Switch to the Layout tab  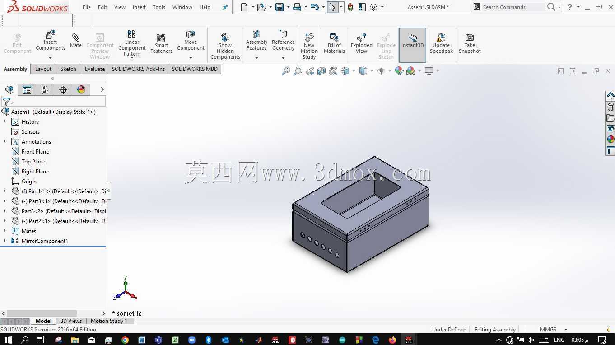[x=43, y=69]
